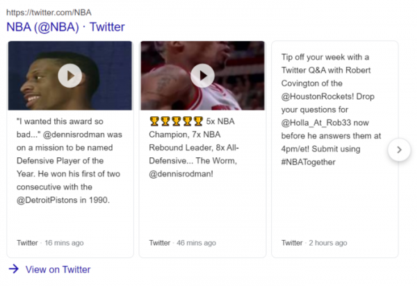This screenshot has width=417, height=286.
Task: Open the View on Twitter link
Action: pyautogui.click(x=58, y=269)
